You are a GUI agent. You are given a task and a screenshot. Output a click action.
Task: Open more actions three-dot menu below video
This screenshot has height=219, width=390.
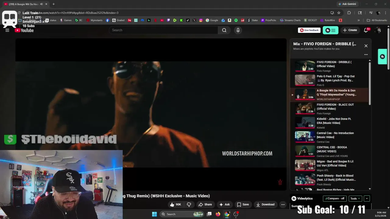click(283, 204)
